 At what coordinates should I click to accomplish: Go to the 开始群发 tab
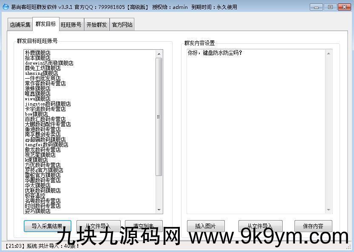[x=97, y=25]
